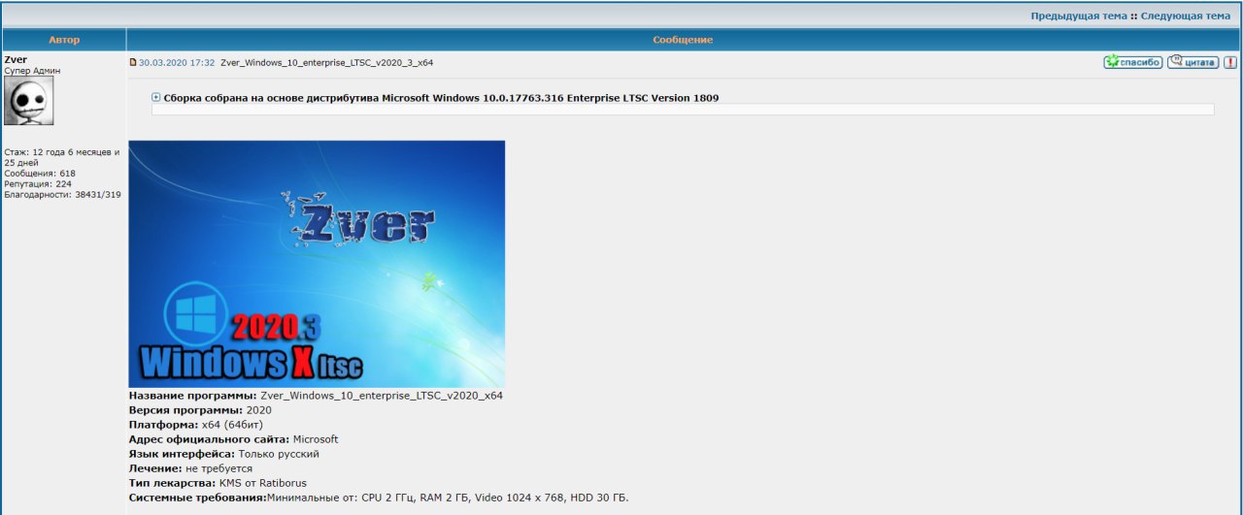The height and width of the screenshot is (515, 1243).
Task: Click the 'Сообщения: 618' stat
Action: coord(40,174)
